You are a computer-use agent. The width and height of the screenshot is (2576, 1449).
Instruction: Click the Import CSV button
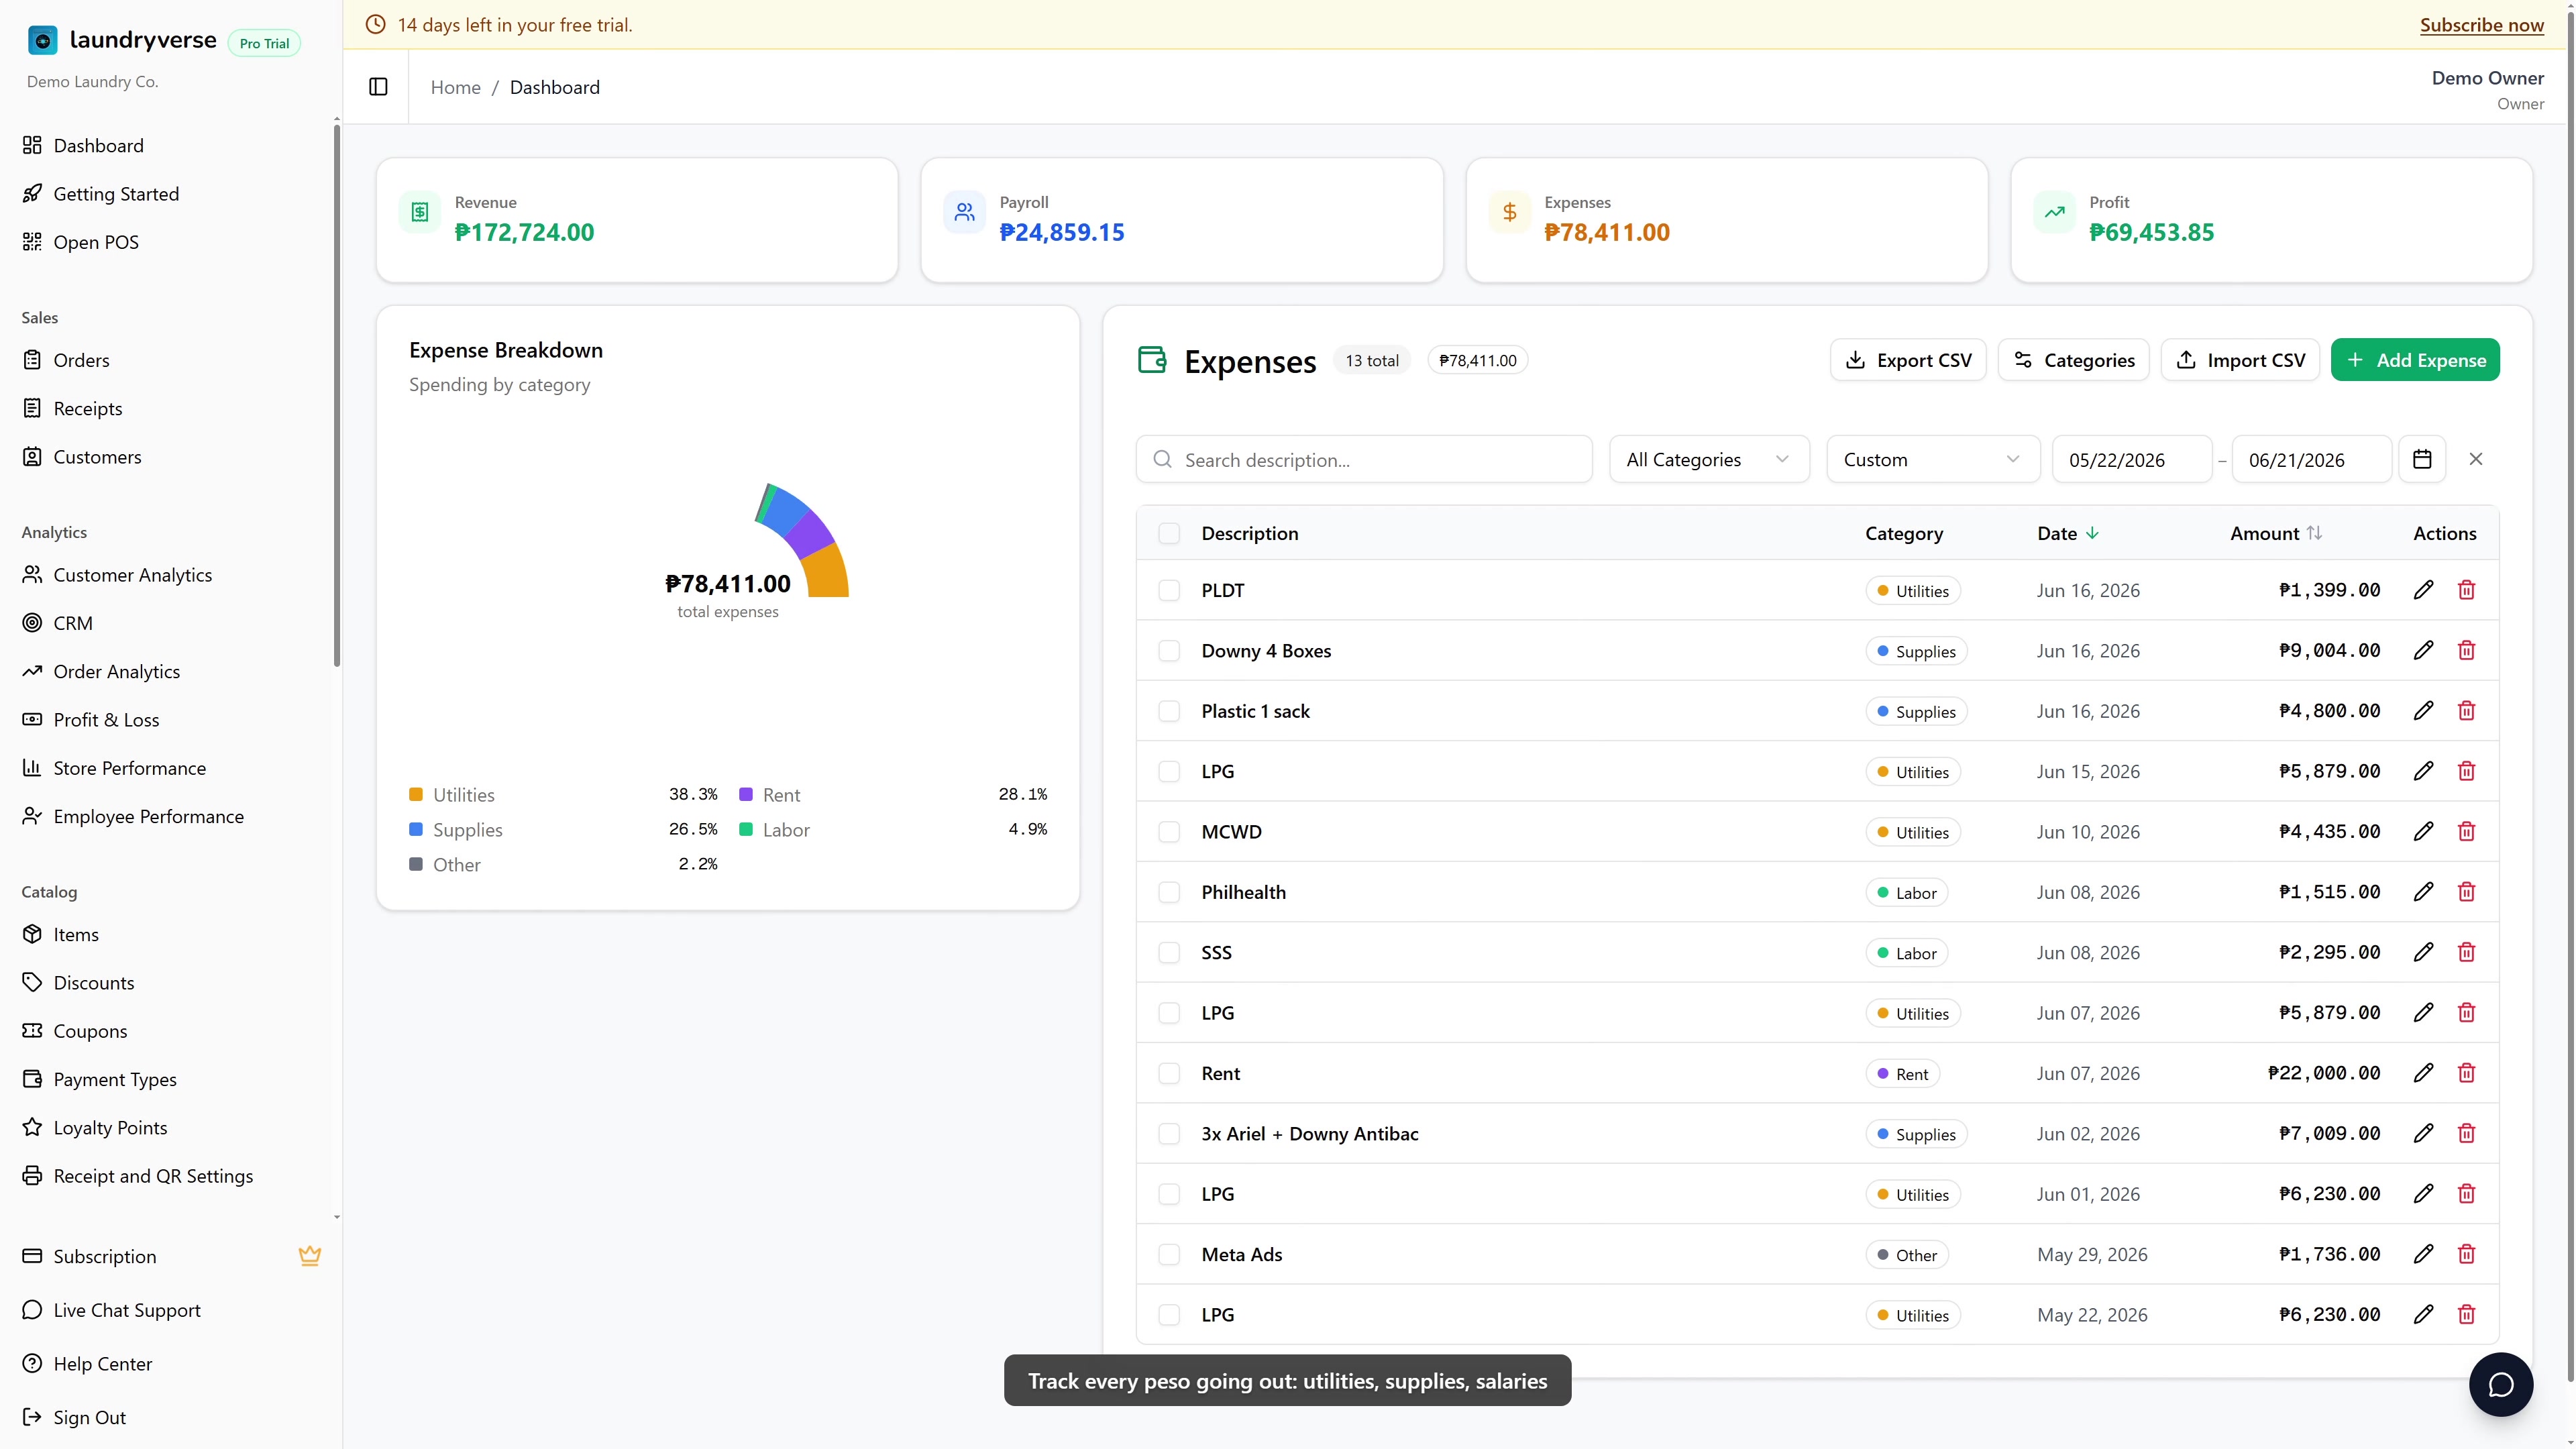click(x=2240, y=360)
